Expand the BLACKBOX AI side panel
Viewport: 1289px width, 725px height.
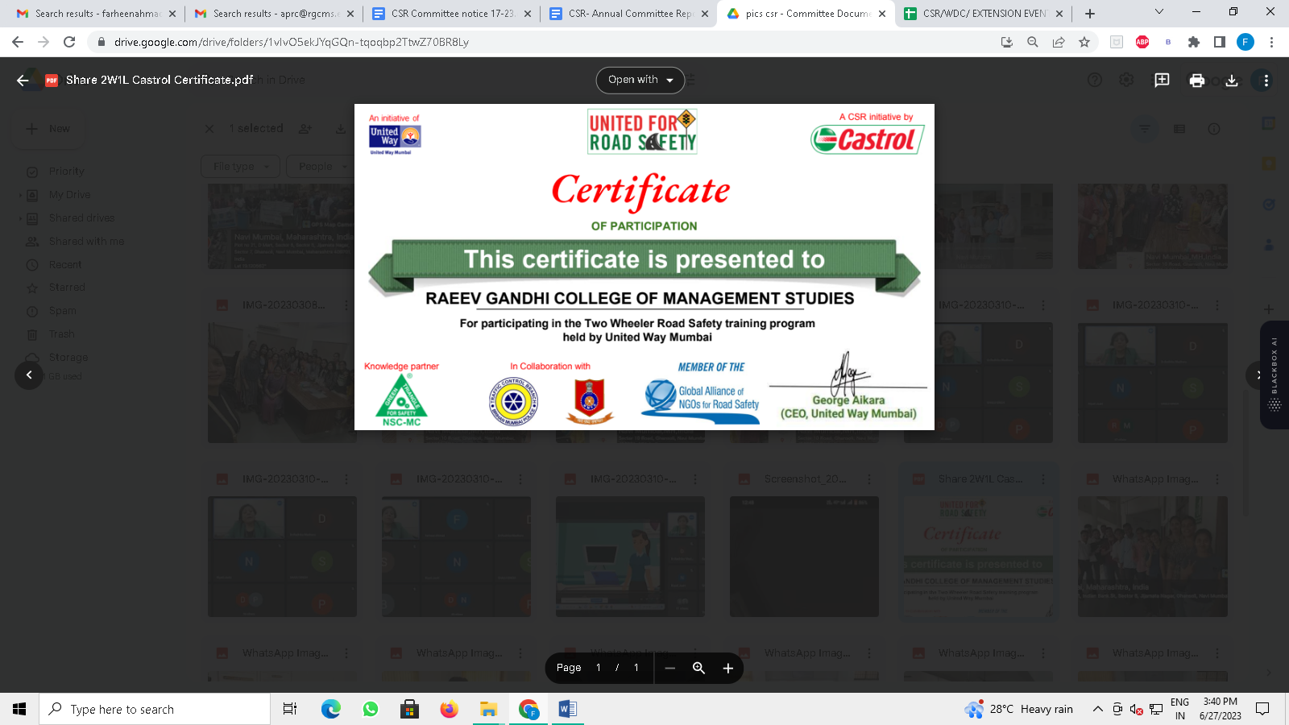pos(1274,375)
